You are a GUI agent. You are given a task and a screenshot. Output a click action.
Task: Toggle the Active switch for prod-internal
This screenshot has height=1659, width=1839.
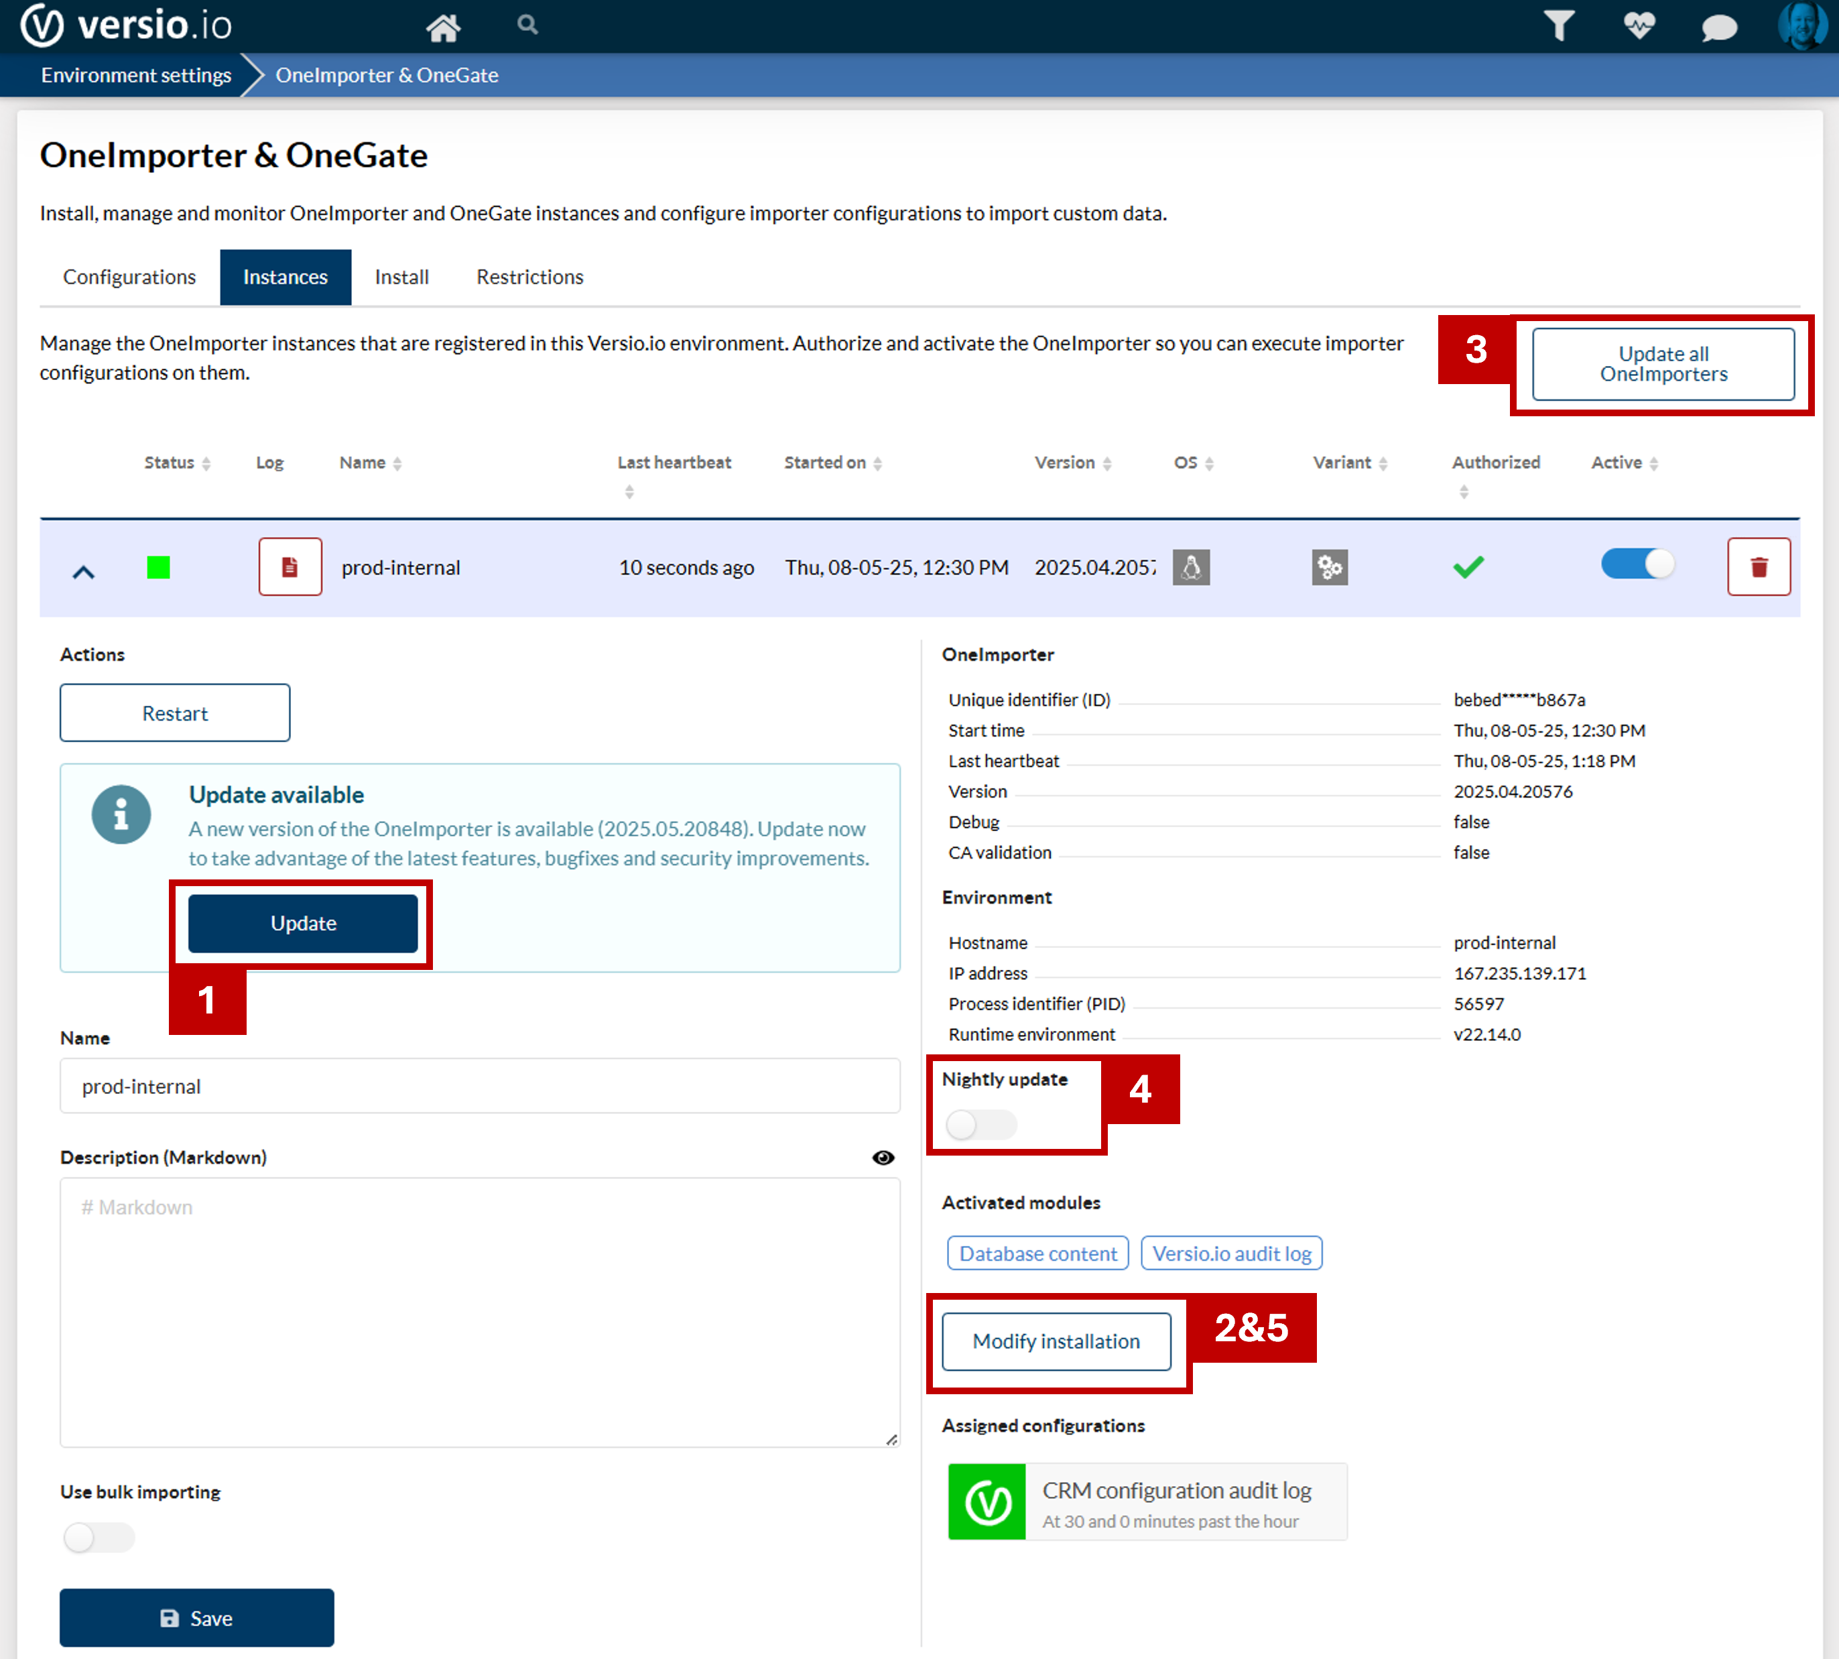pyautogui.click(x=1637, y=563)
